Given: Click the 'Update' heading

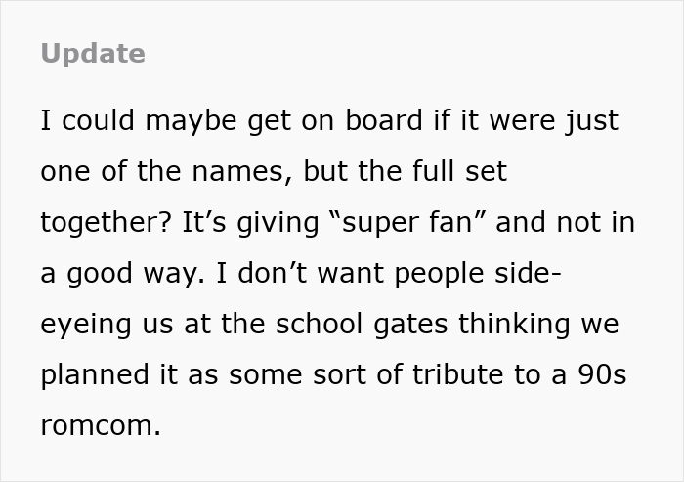Looking at the screenshot, I should [93, 54].
